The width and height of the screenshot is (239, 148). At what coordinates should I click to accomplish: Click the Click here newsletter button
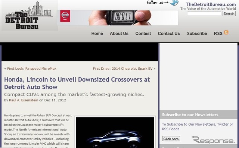pos(171,139)
